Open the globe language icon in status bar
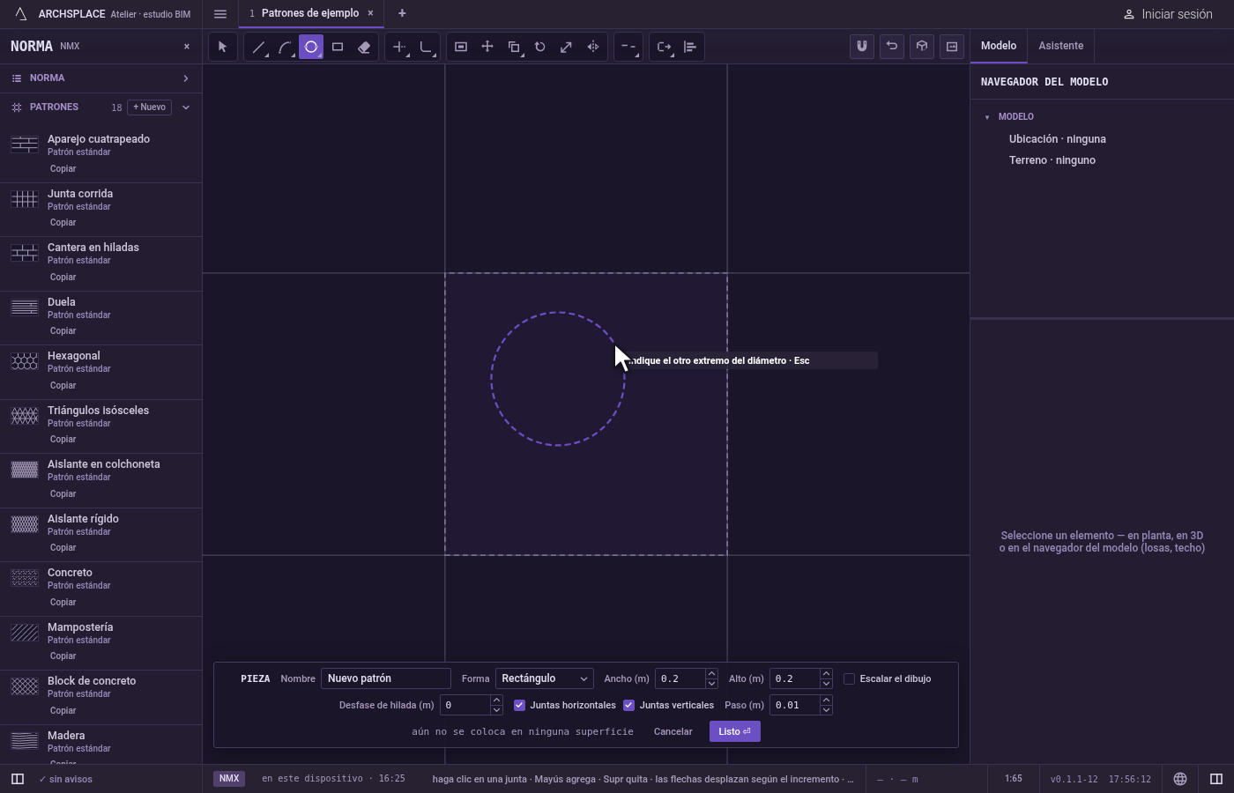 1180,779
